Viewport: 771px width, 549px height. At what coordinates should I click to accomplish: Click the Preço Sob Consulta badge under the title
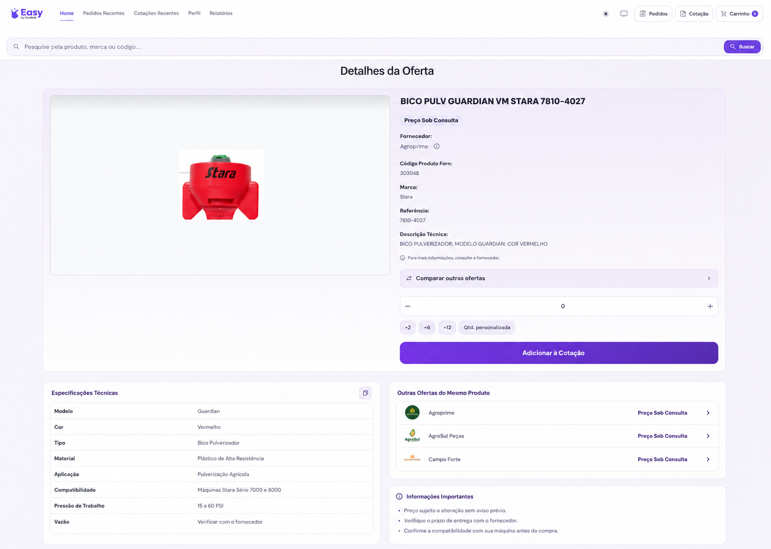(x=431, y=120)
